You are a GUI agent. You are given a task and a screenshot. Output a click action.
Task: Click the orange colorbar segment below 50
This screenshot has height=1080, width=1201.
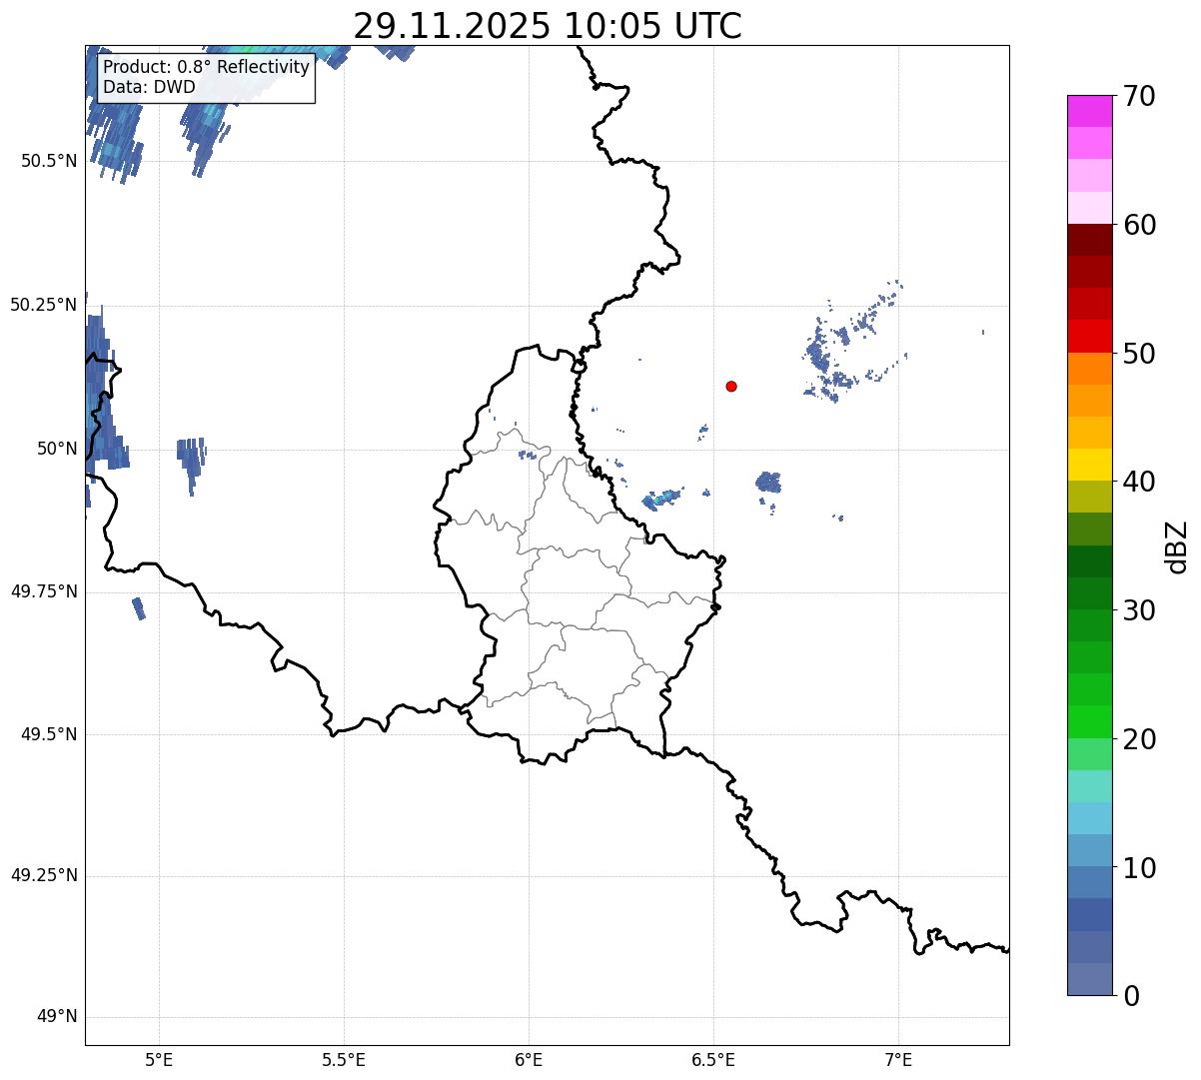point(1090,369)
